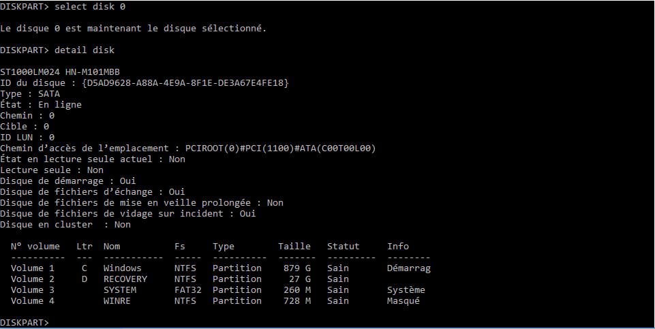Click the 'Statut' column header

click(344, 246)
